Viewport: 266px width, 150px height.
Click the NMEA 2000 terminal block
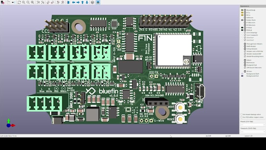coord(45,103)
